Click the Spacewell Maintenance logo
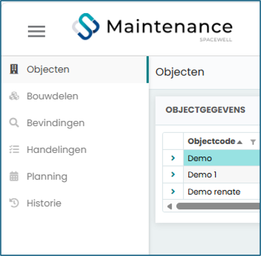The height and width of the screenshot is (256, 261). tap(152, 27)
